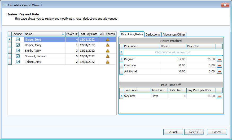Image resolution: width=232 pixels, height=140 pixels.
Task: Go back with the Back button
Action: coord(173,132)
